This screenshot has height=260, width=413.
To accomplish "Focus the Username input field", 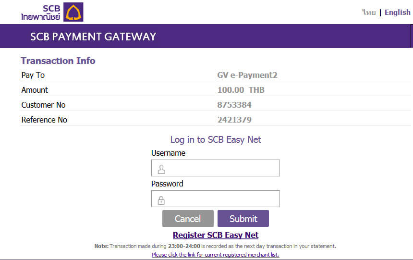I will pos(221,168).
